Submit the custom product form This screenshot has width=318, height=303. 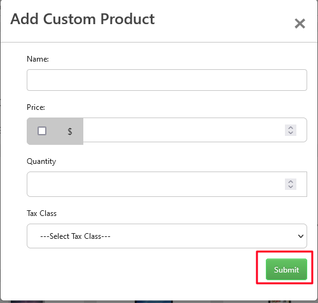(x=286, y=269)
